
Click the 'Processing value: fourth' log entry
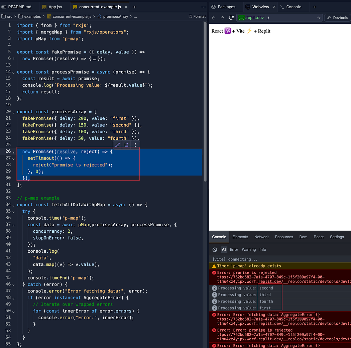coord(280,301)
